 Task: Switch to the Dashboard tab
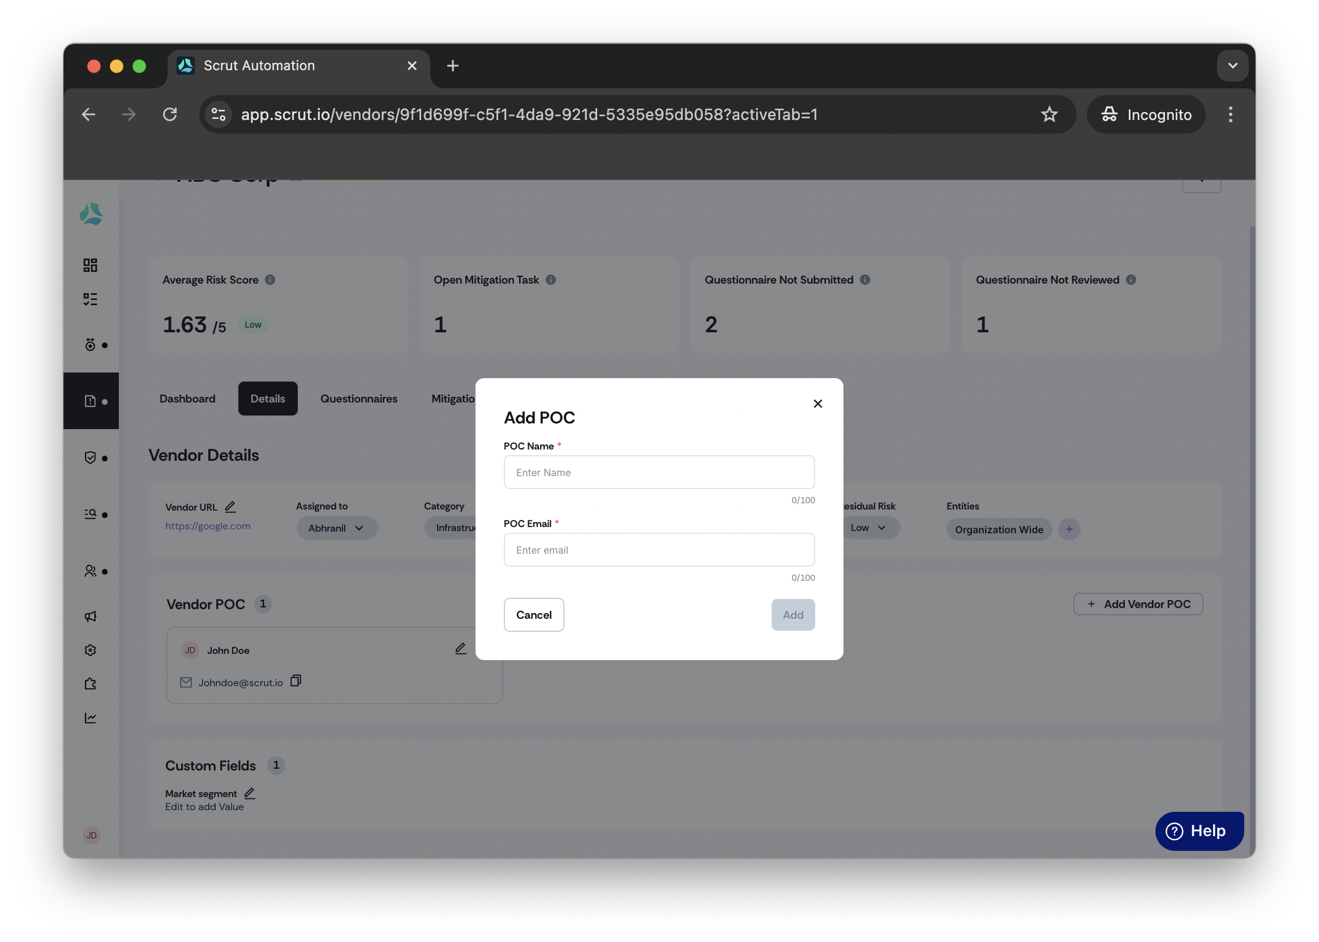(187, 399)
